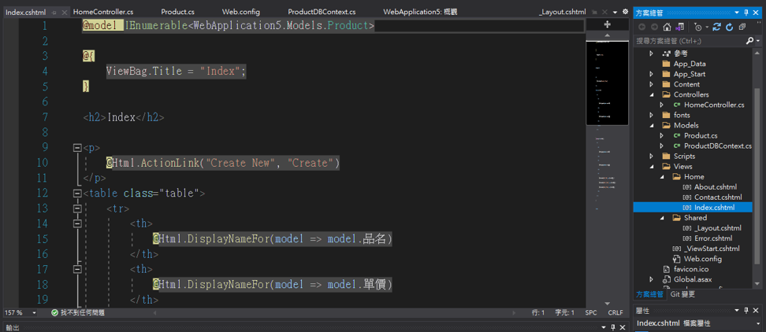Open About.cshtml in the solution tree
Viewport: 766px width, 332px height.
point(716,186)
